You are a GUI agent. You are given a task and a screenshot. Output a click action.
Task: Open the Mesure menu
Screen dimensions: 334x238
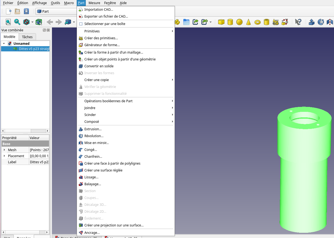94,3
